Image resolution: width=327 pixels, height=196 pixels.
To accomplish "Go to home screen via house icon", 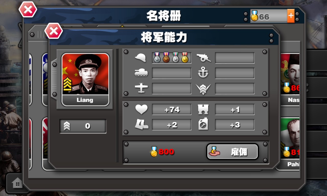I will (17, 183).
